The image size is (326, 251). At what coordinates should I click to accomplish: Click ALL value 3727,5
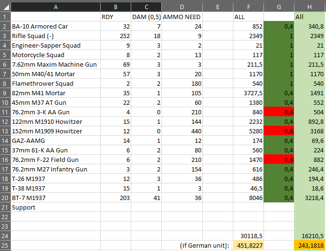pyautogui.click(x=249, y=93)
